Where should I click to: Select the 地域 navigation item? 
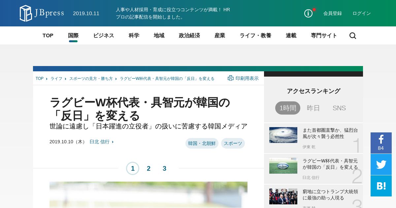pos(159,36)
